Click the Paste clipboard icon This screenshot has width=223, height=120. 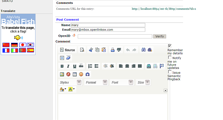point(104,50)
